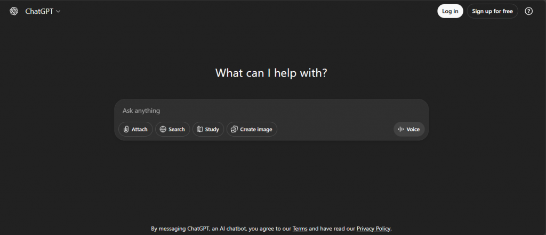Click the "What can I help with?" heading
The height and width of the screenshot is (235, 546).
point(271,73)
